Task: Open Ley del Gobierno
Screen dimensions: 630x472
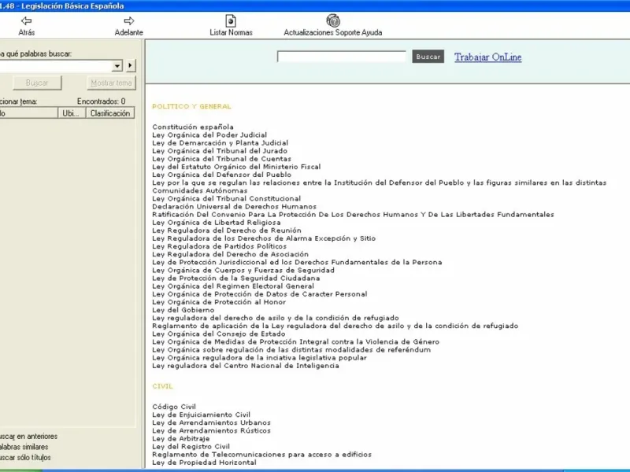Action: (x=183, y=310)
